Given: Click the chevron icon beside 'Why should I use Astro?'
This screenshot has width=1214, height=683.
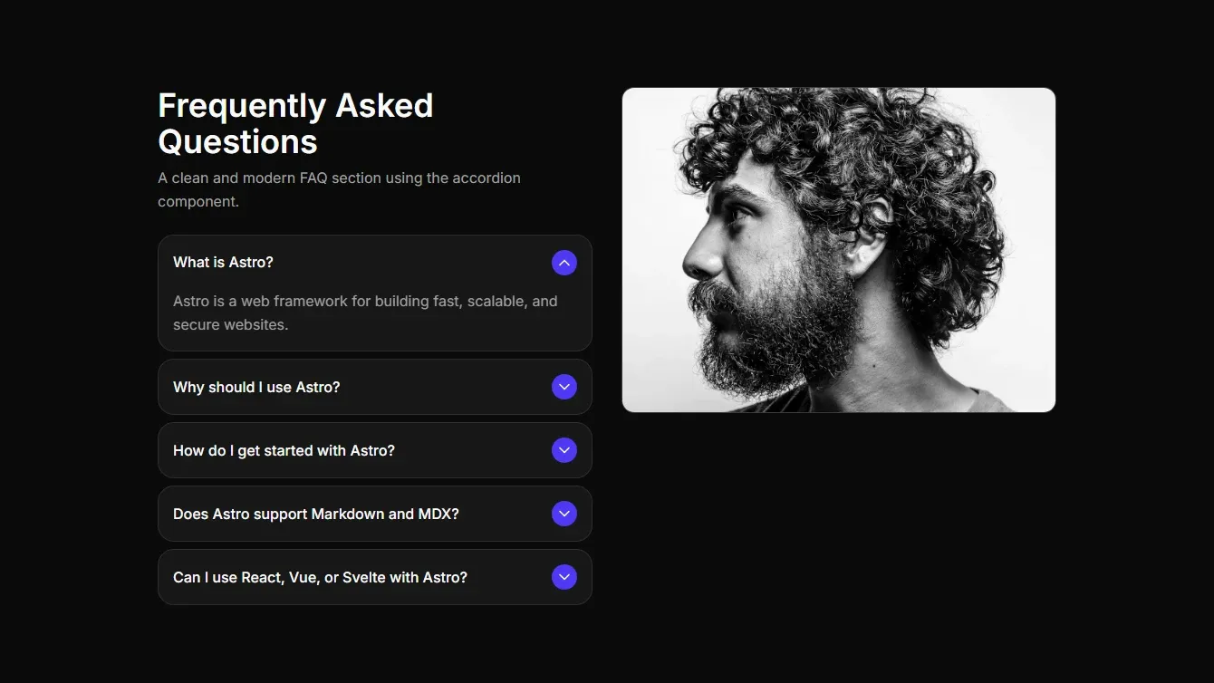Looking at the screenshot, I should (x=564, y=387).
